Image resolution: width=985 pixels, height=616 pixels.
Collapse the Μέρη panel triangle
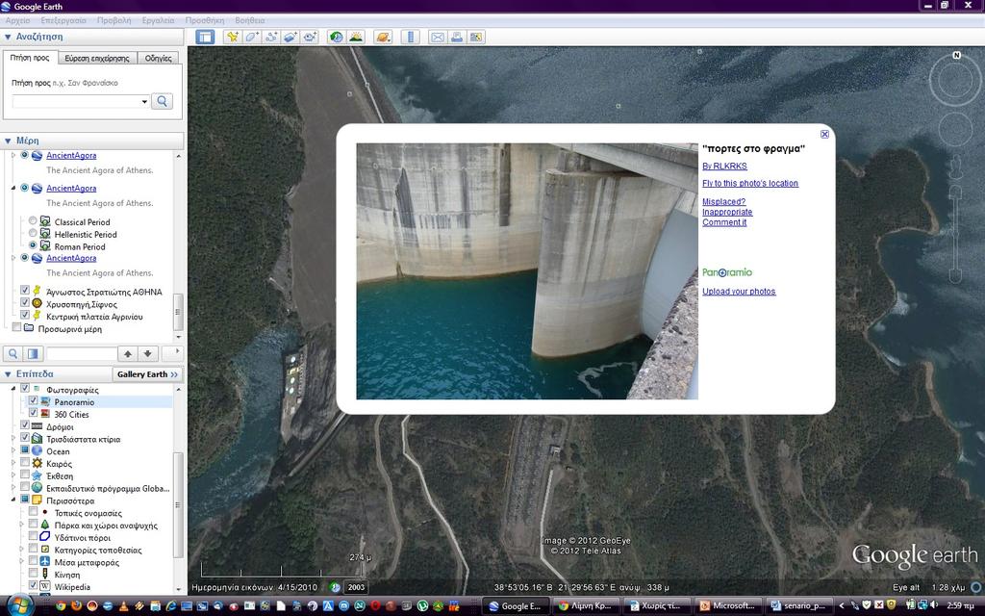point(8,141)
